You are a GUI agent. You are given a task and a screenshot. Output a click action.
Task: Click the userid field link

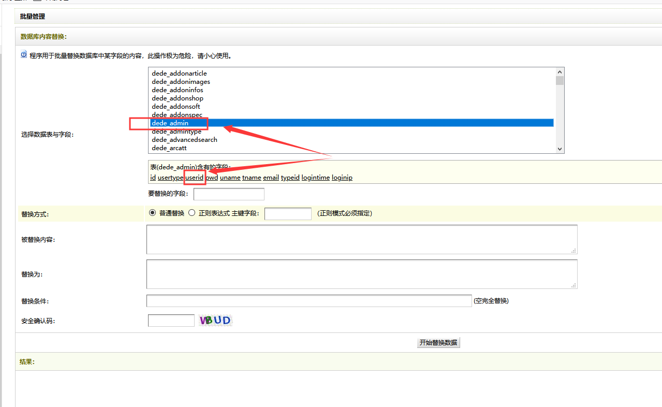(195, 178)
